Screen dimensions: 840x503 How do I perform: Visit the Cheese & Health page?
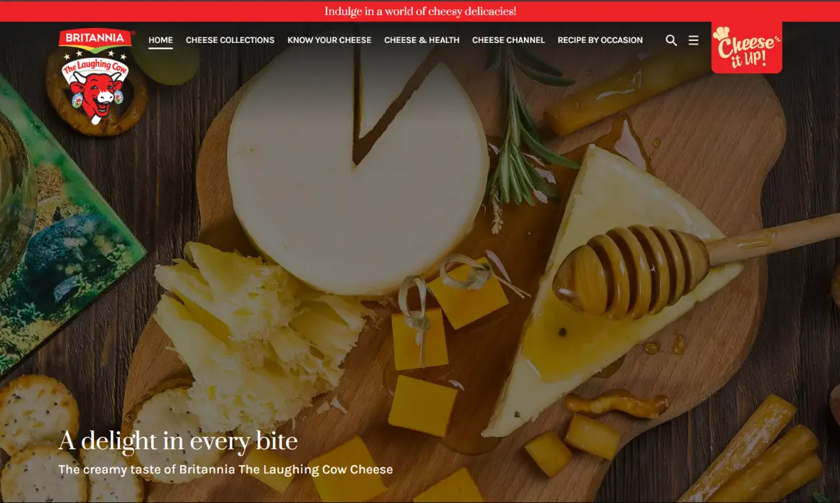point(421,40)
